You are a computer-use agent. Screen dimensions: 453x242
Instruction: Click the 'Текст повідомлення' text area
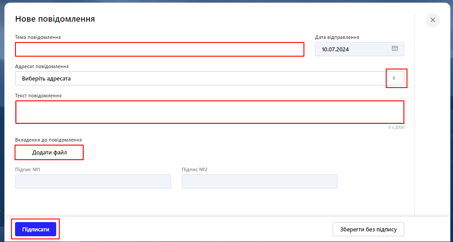210,112
